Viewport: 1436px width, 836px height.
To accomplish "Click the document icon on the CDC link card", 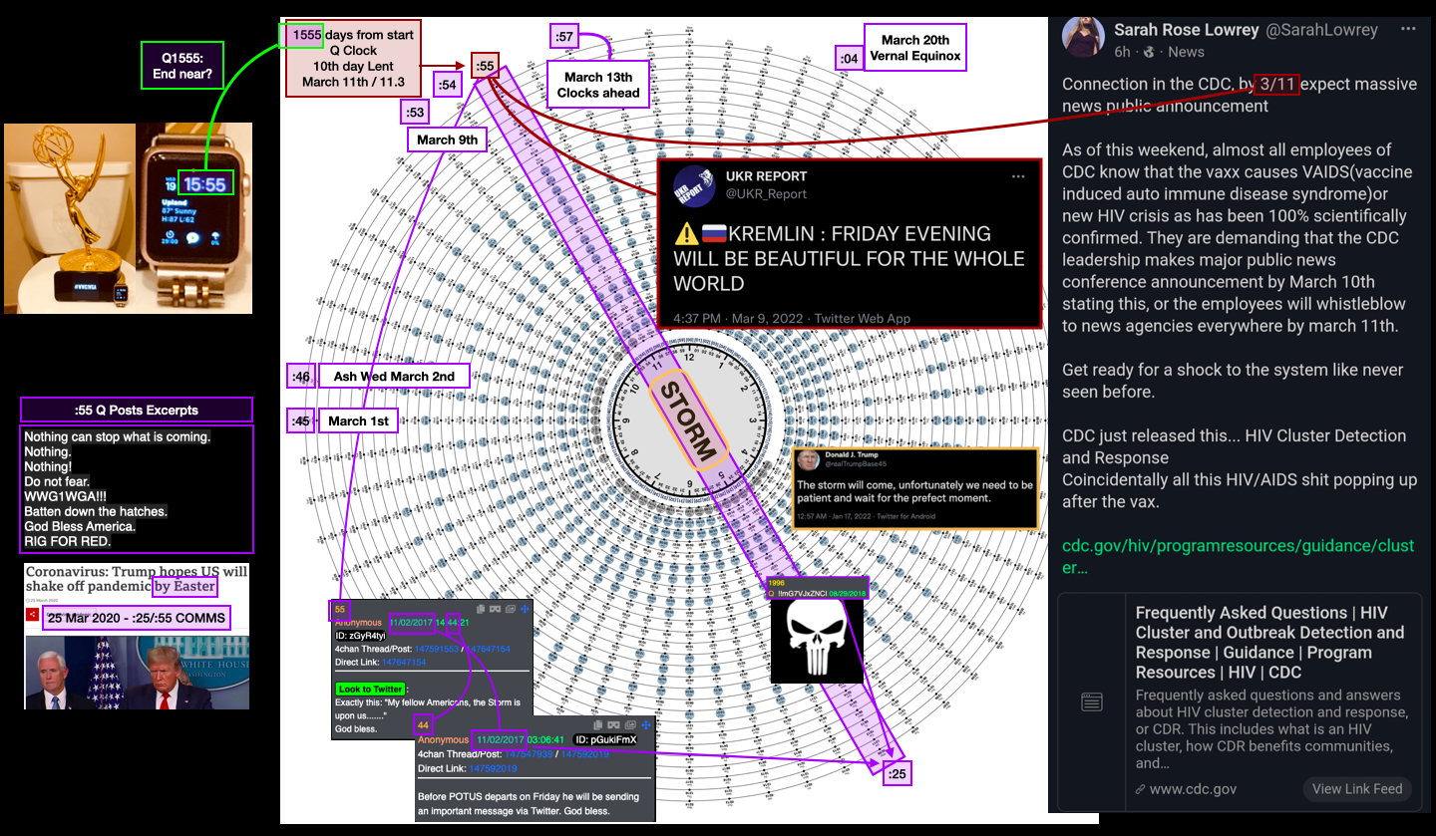I will (x=1092, y=702).
